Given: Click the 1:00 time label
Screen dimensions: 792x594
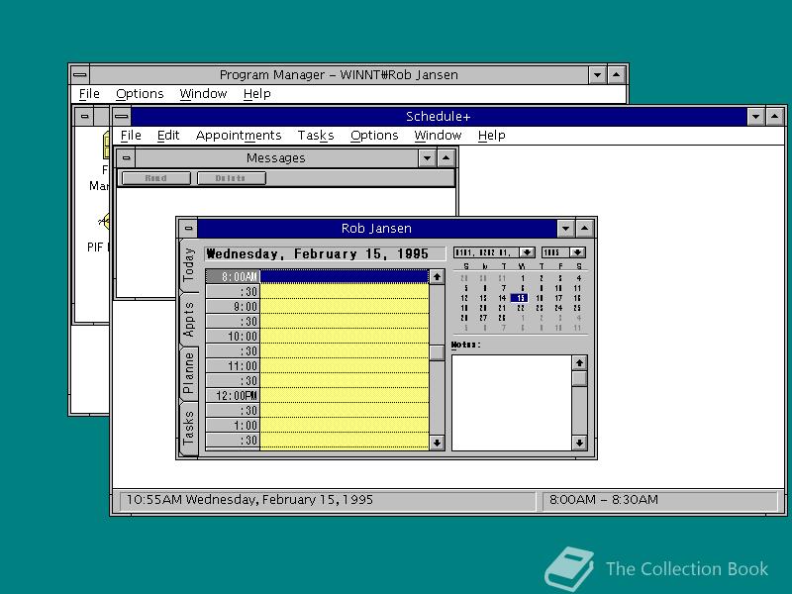Looking at the screenshot, I should (x=233, y=426).
